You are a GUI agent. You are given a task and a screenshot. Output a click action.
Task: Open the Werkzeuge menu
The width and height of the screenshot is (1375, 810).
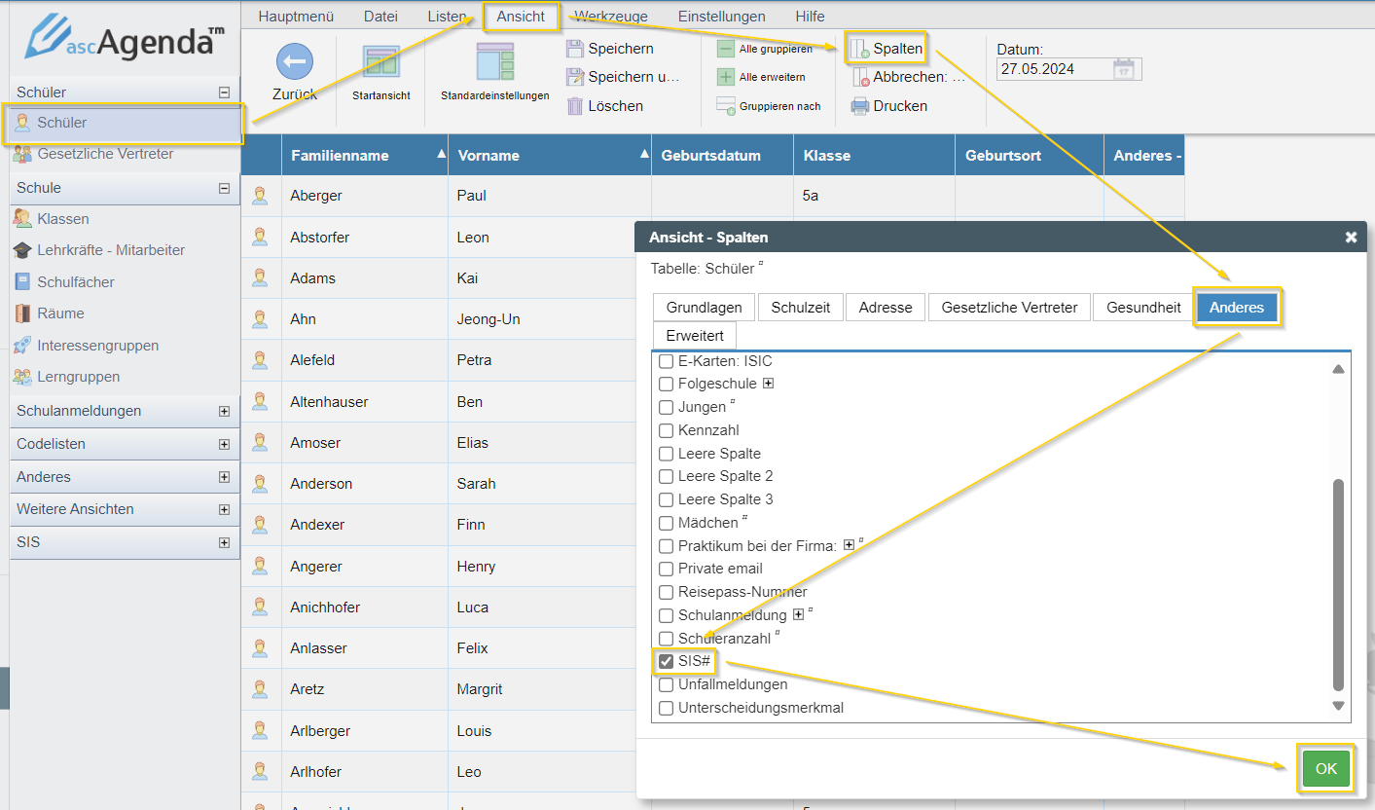coord(611,17)
